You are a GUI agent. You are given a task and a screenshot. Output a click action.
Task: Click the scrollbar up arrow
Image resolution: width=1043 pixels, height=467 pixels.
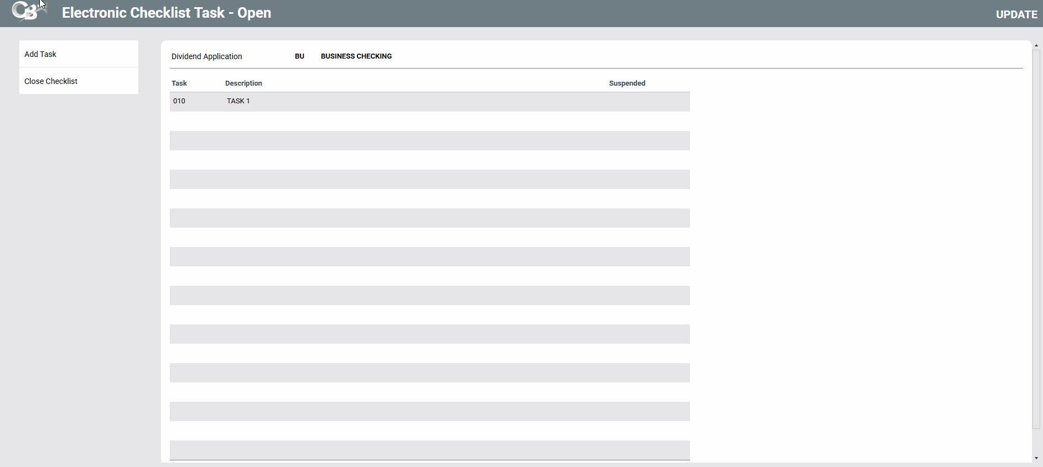pos(1036,45)
